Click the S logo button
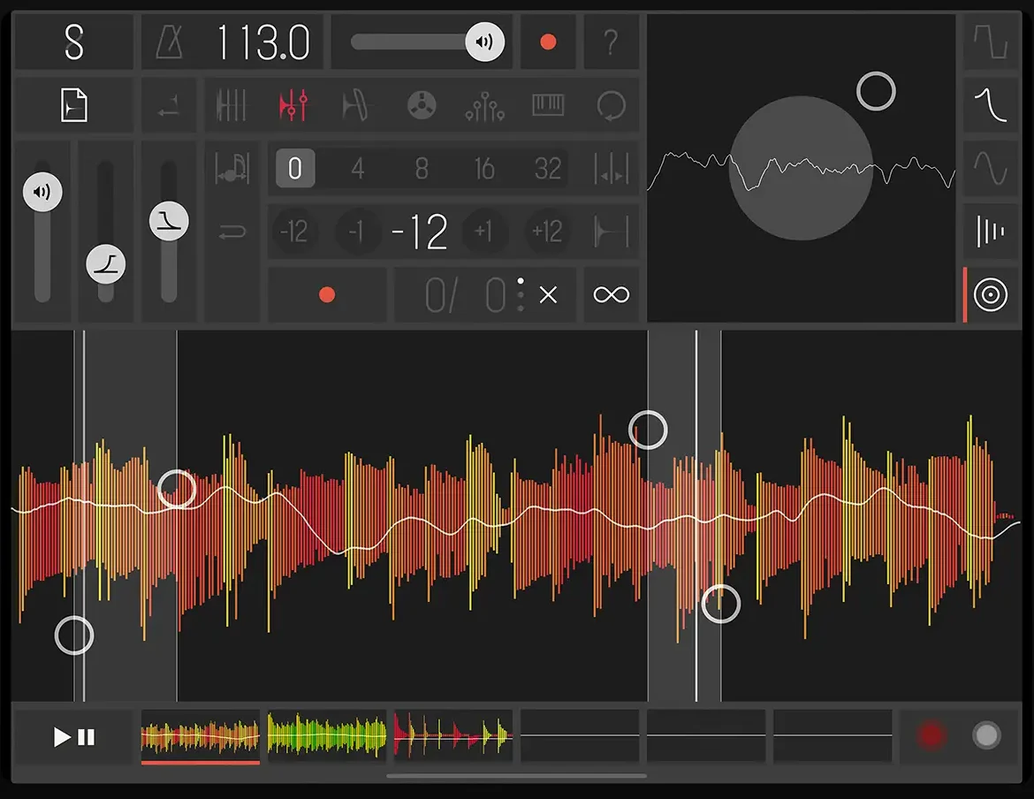The height and width of the screenshot is (799, 1034). pyautogui.click(x=74, y=42)
